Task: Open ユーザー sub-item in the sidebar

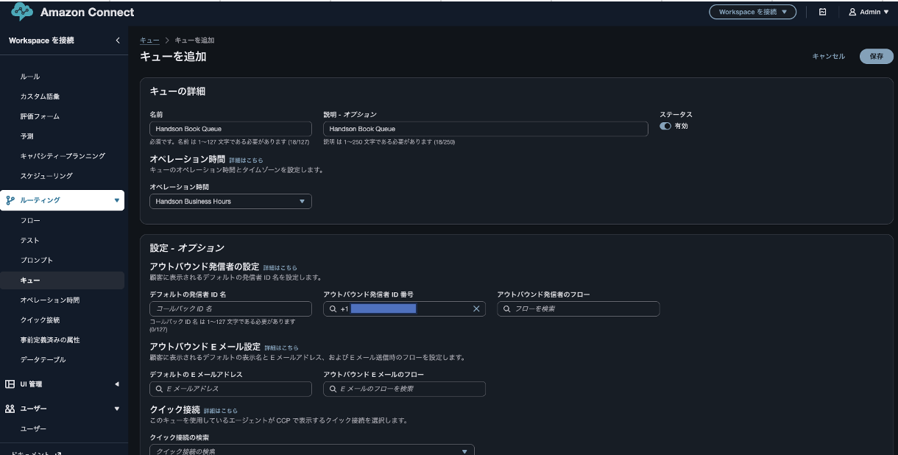Action: (34, 428)
